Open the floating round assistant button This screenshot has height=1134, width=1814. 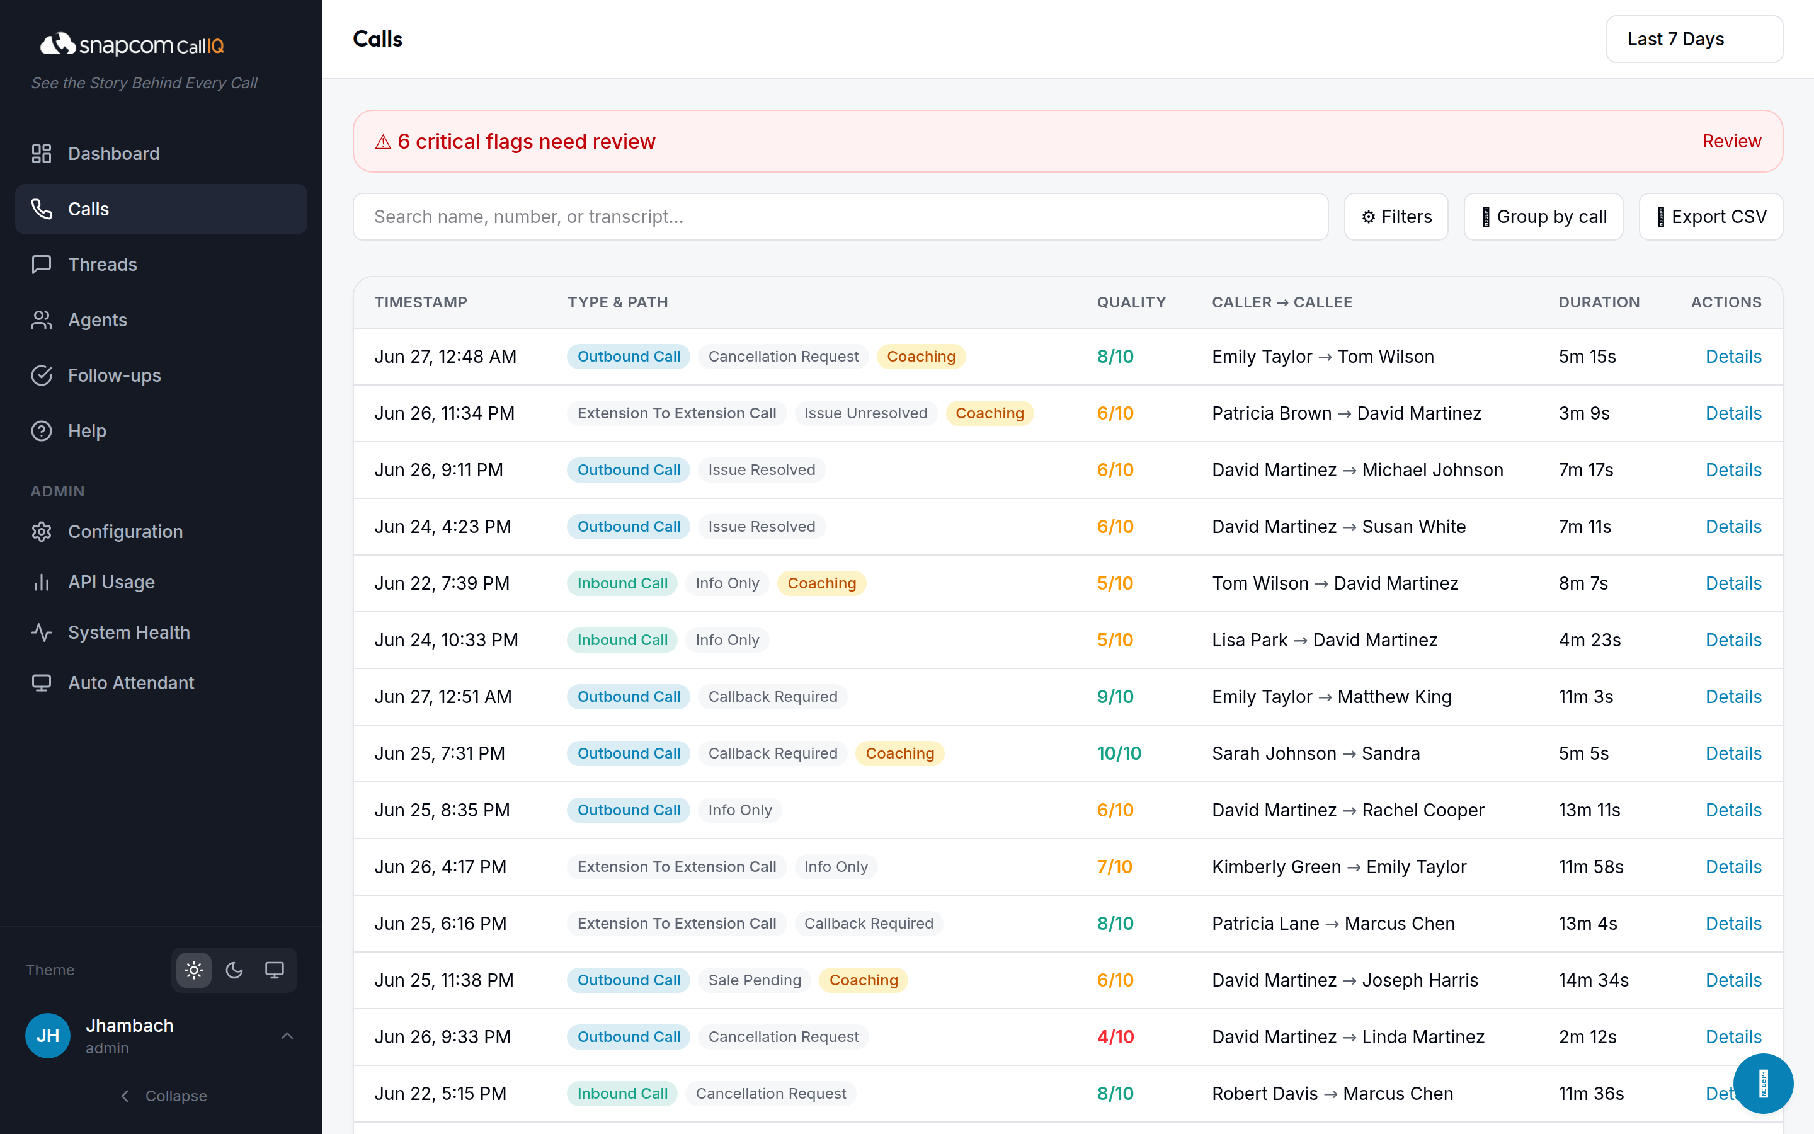(1763, 1084)
